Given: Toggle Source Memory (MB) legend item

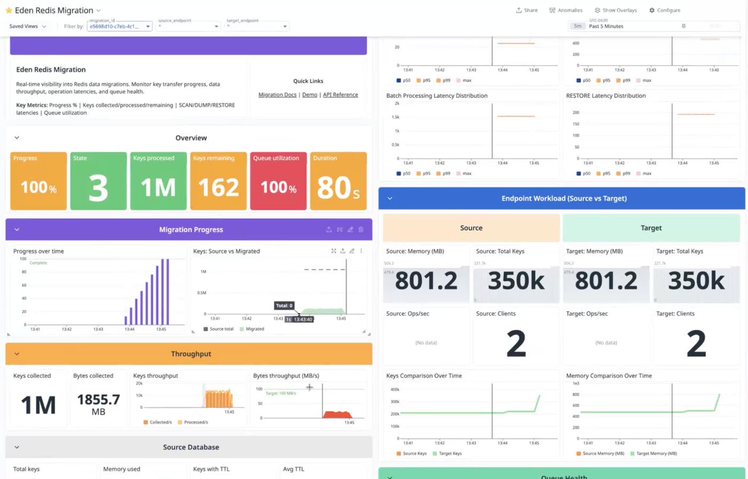Looking at the screenshot, I should (601, 453).
